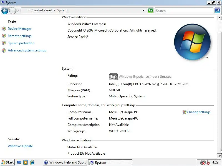This screenshot has height=166, width=222.
Task: Click the System taskbar button
Action: coord(110,163)
